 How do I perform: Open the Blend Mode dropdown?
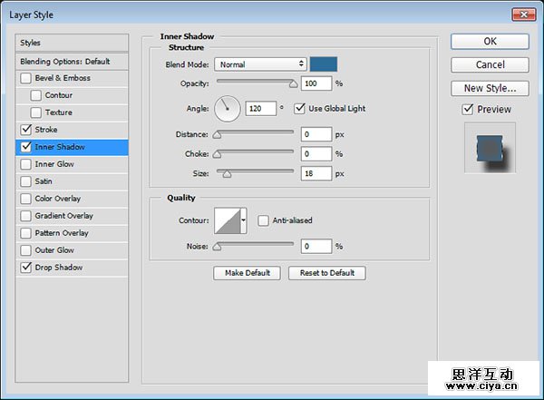point(261,64)
